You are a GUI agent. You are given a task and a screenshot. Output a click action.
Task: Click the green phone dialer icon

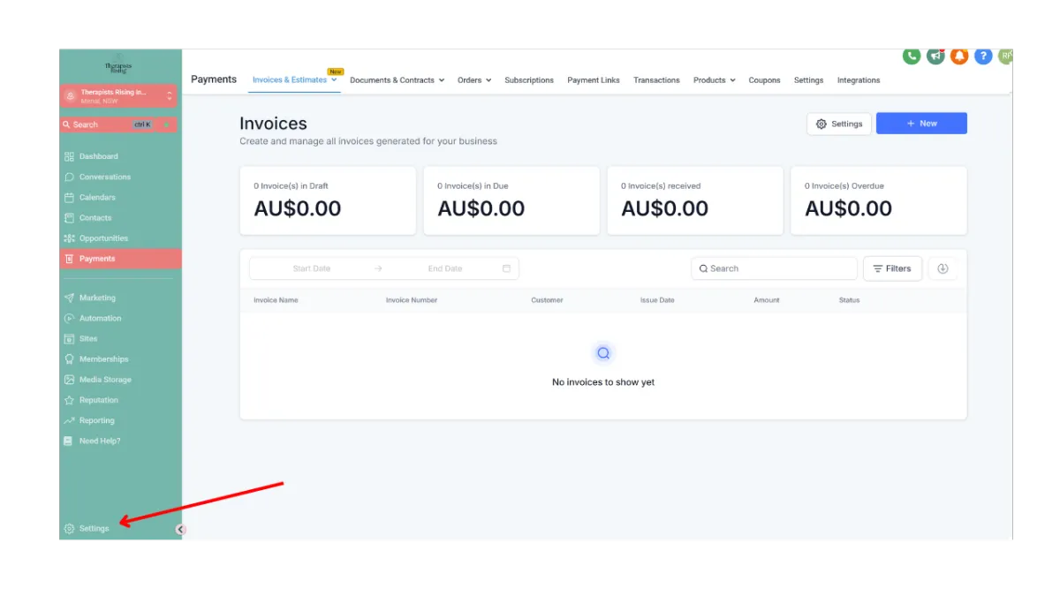point(912,56)
